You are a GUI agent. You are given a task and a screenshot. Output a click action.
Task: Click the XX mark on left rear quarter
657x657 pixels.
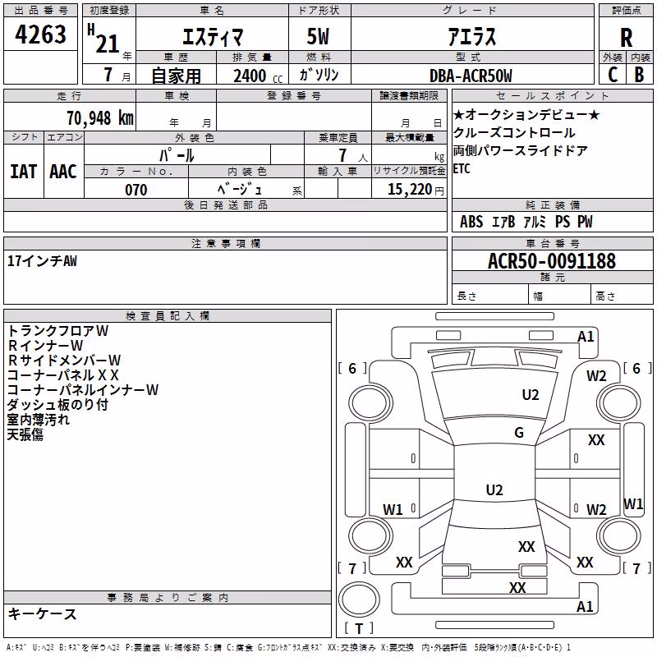[404, 563]
